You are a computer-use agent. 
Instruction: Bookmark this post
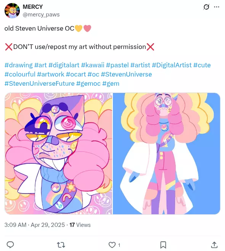[x=163, y=245]
